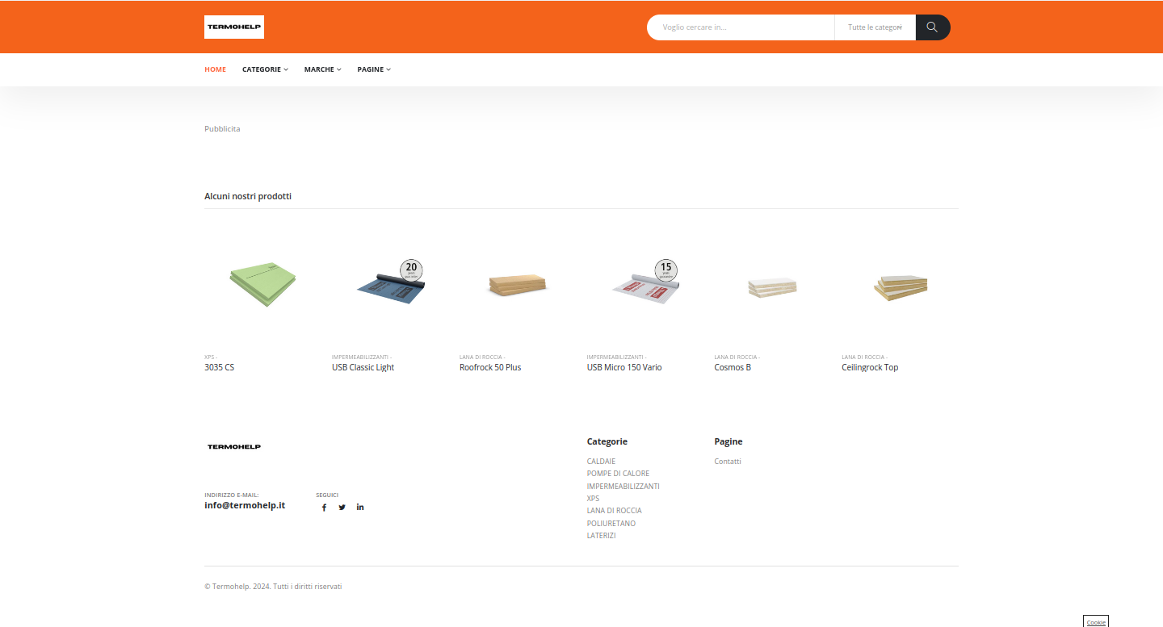
Task: Open the CALDAIE footer category
Action: point(601,462)
